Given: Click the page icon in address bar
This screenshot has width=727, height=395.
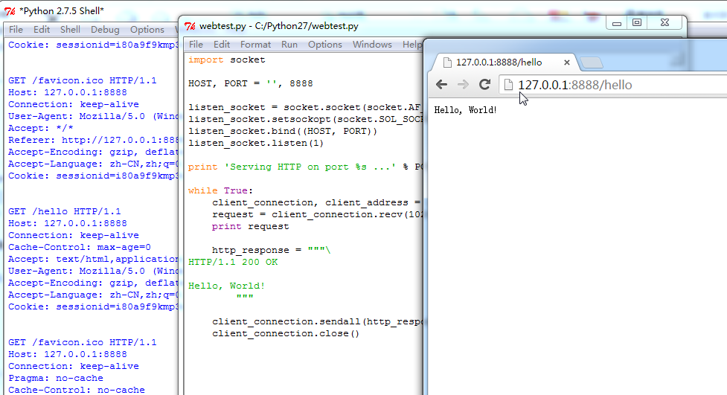Looking at the screenshot, I should coord(508,85).
